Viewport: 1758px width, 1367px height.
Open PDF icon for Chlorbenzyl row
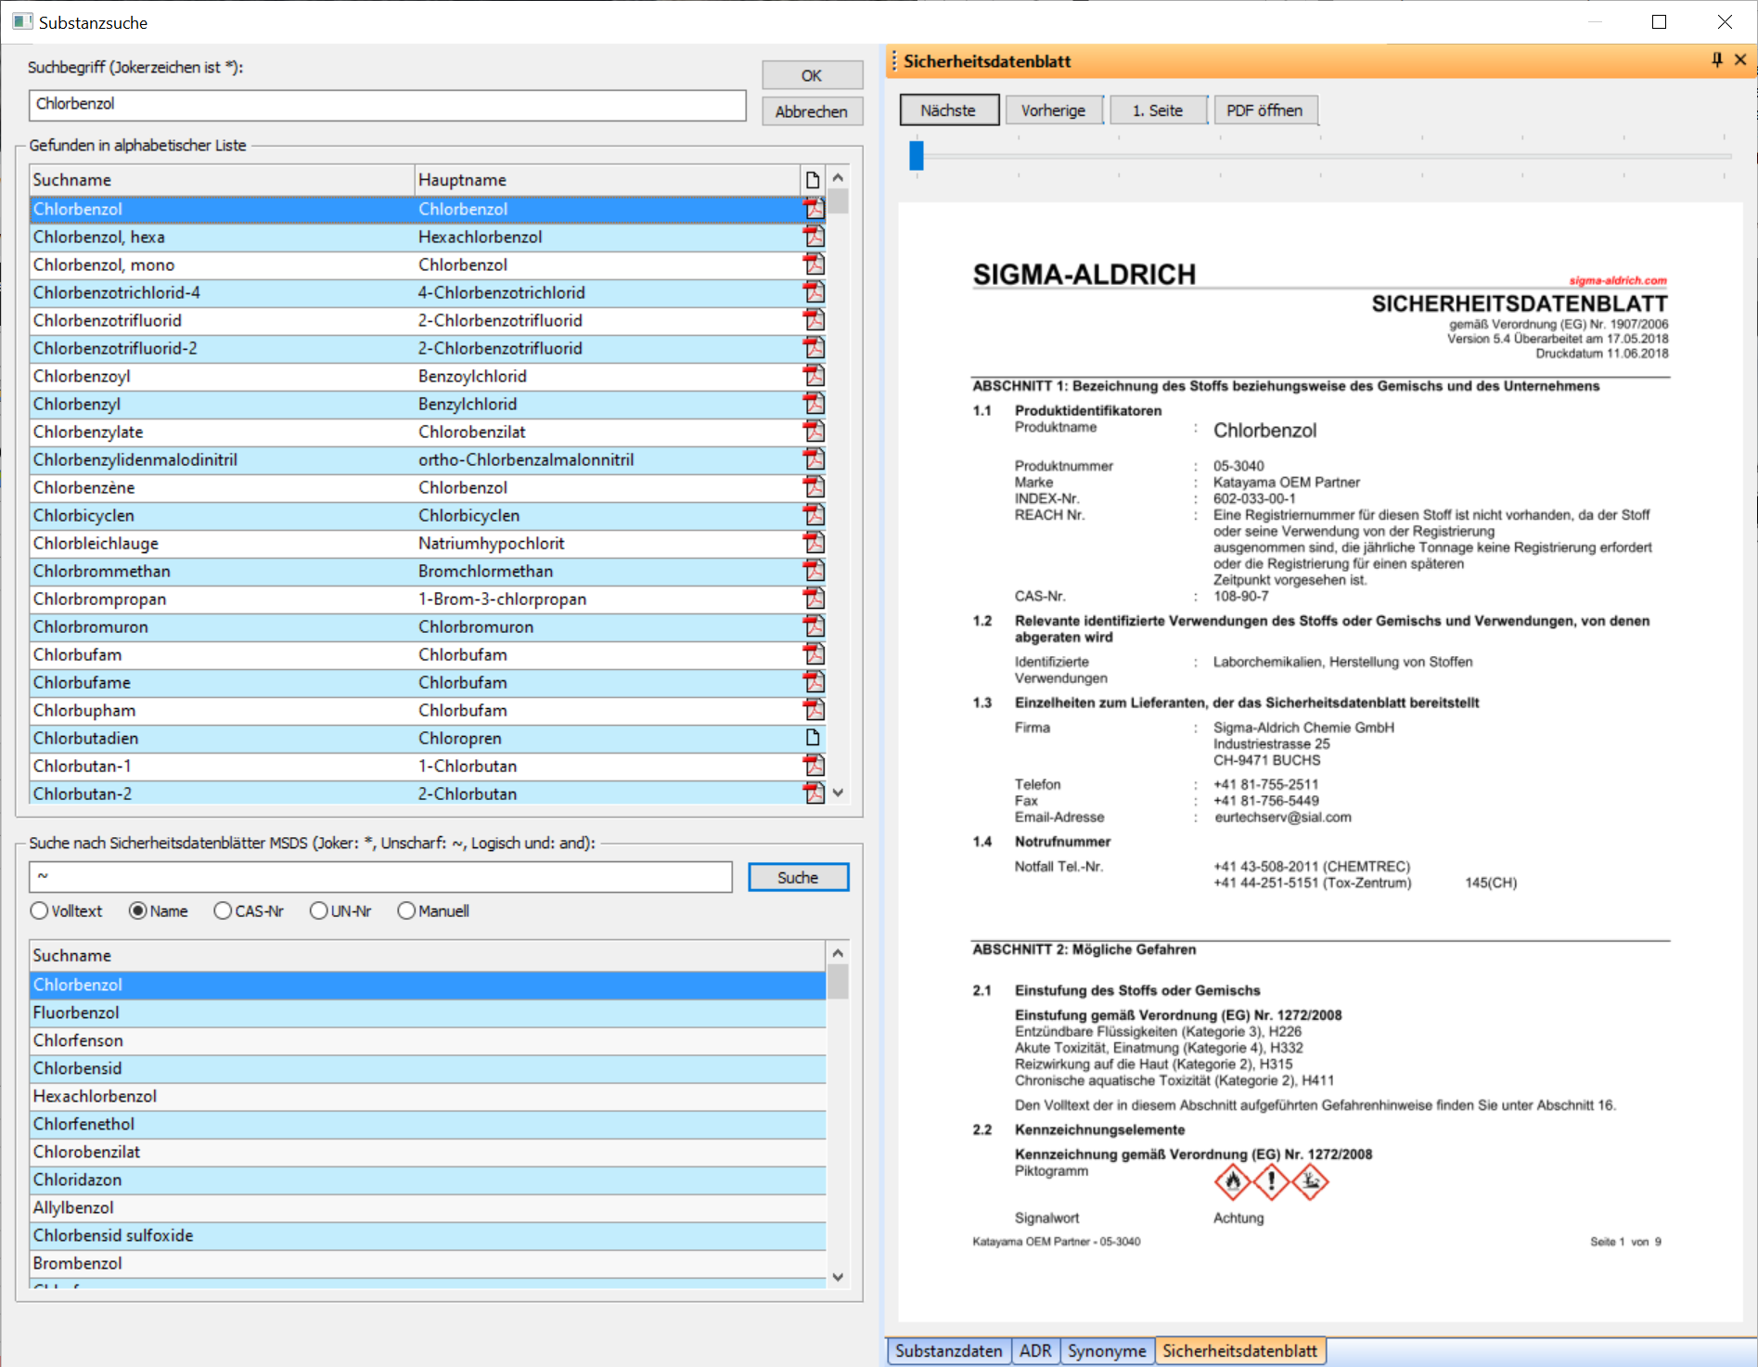pyautogui.click(x=814, y=404)
